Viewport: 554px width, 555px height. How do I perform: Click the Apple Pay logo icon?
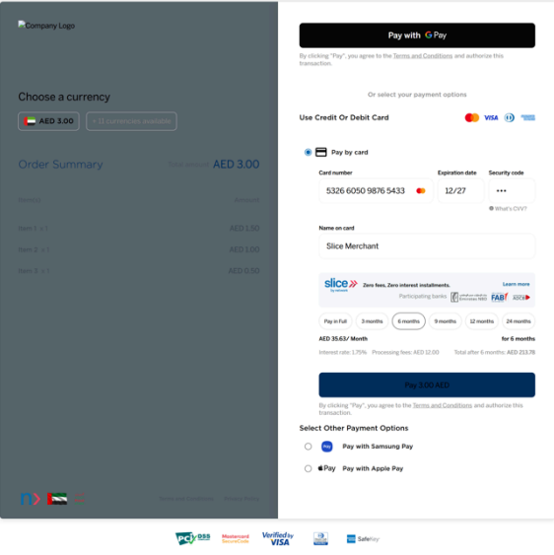coord(326,468)
